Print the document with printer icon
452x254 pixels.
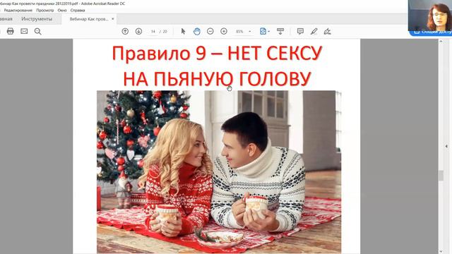point(10,31)
